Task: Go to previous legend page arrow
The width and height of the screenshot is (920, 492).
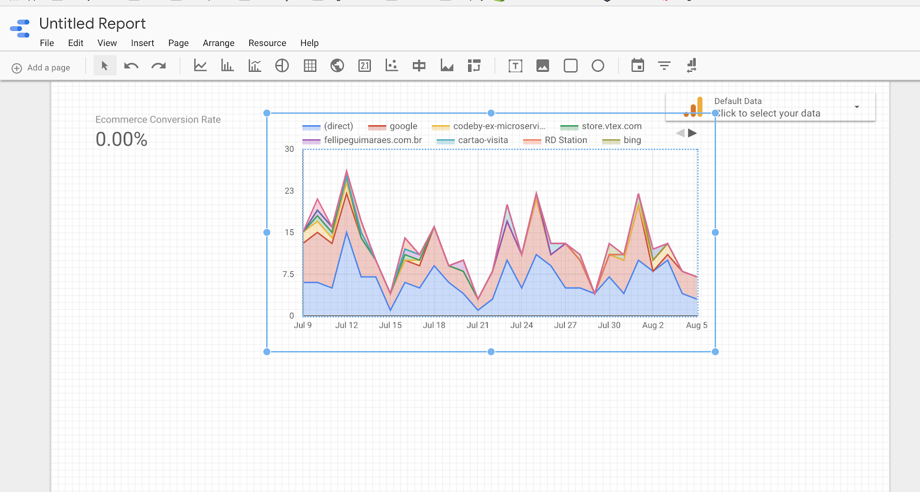Action: 680,133
